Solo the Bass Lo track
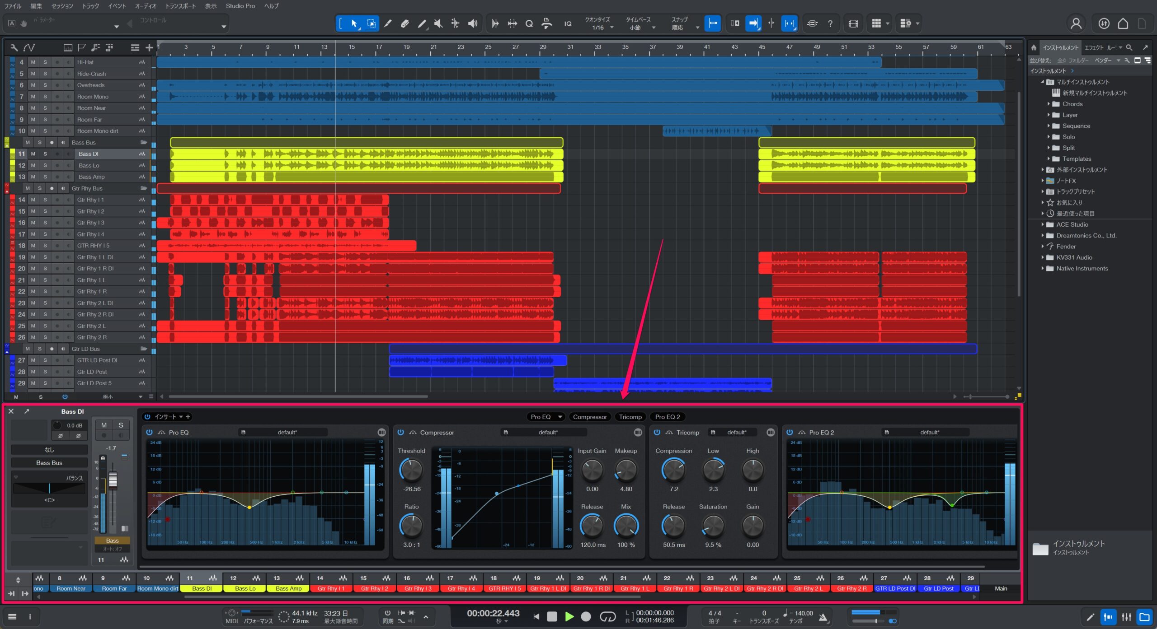Image resolution: width=1157 pixels, height=629 pixels. tap(45, 165)
